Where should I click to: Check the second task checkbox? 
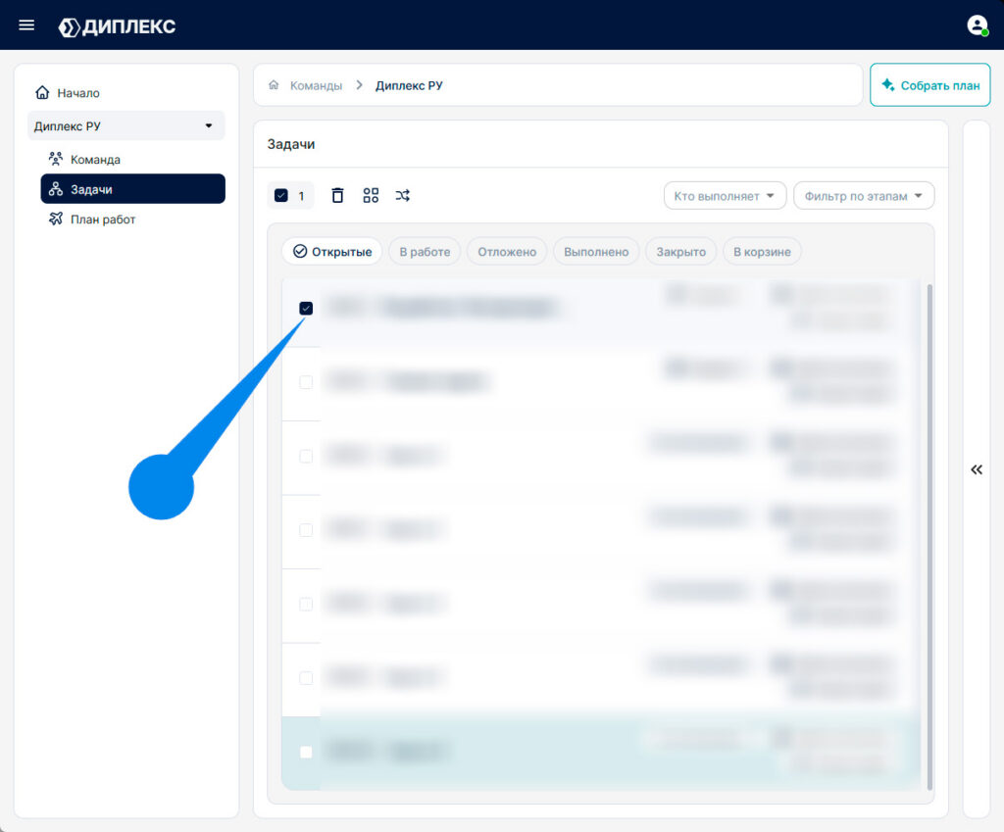(306, 382)
